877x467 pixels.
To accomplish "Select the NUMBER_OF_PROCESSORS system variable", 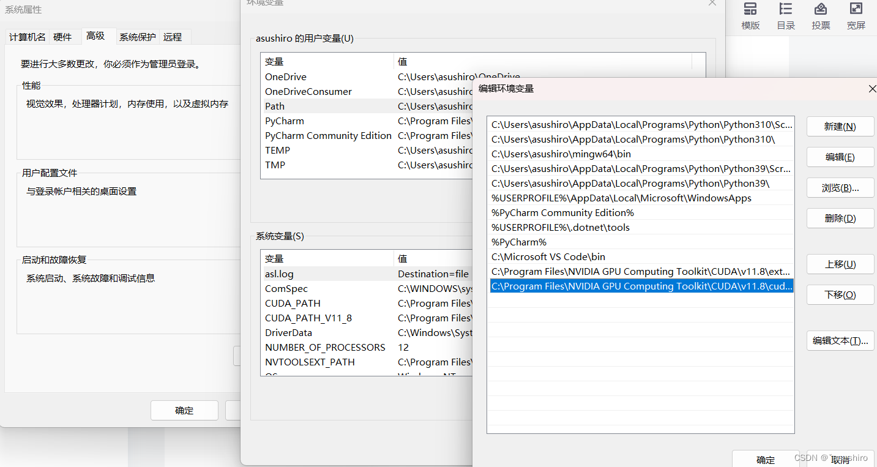I will (x=368, y=348).
